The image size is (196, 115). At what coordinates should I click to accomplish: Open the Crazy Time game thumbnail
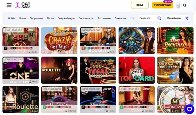click(59, 41)
